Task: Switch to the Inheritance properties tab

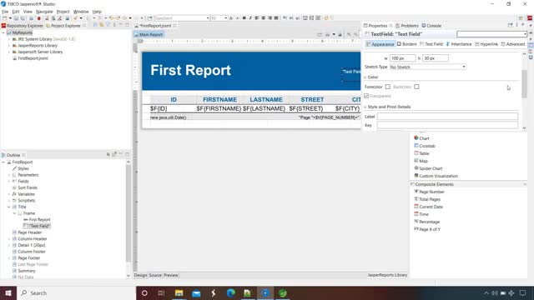Action: tap(459, 44)
